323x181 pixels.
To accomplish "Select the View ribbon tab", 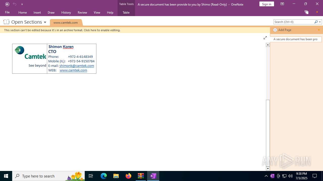I will pos(97,12).
